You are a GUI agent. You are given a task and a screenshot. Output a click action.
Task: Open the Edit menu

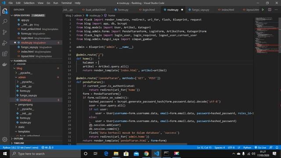(18, 3)
